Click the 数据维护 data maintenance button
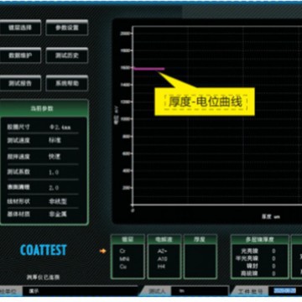The width and height of the screenshot is (302, 302). coord(20,55)
